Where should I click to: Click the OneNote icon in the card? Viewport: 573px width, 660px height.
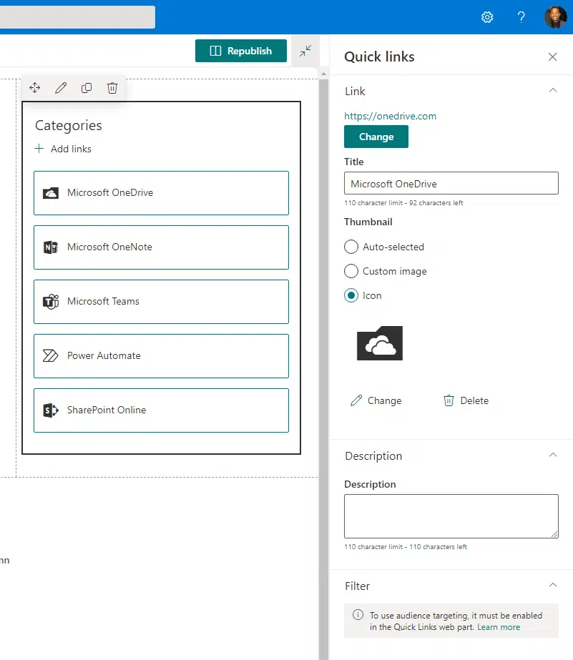pos(51,247)
